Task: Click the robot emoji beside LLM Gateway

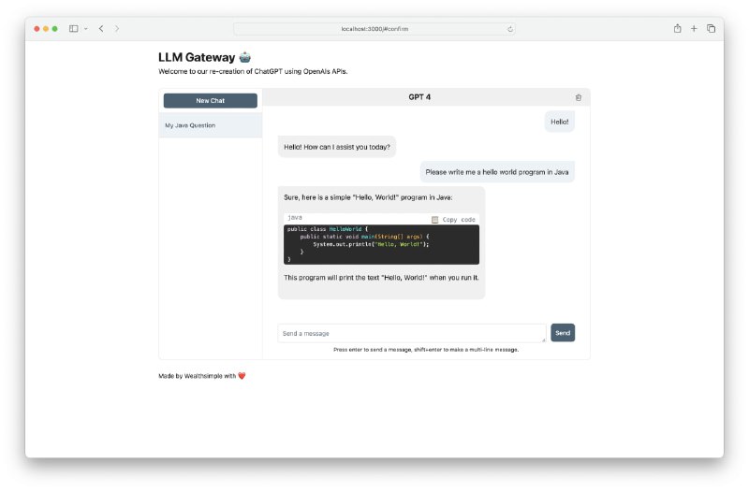Action: pyautogui.click(x=245, y=57)
